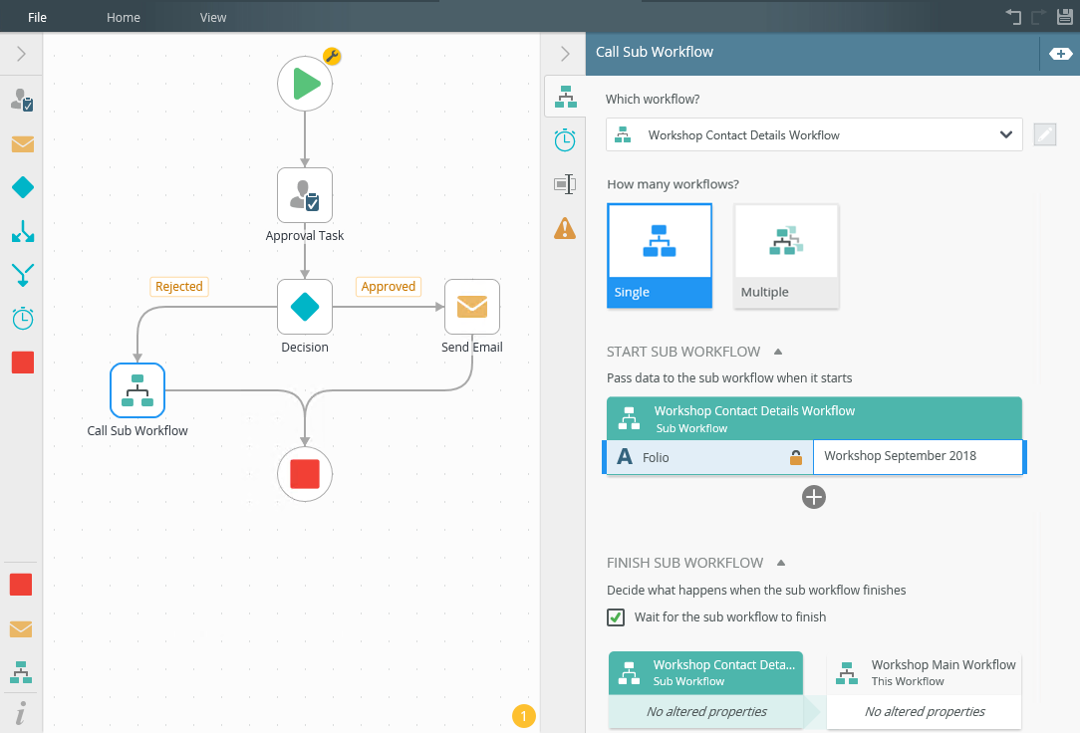Pick the timer icon in left toolbox
Viewport: 1080px width, 733px height.
(22, 319)
